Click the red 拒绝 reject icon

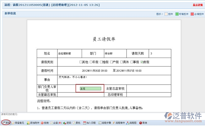click(x=42, y=123)
